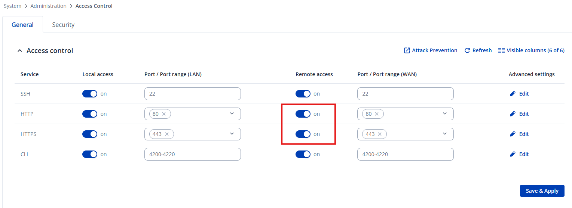Click the Attack Prevention external link icon
Image resolution: width=572 pixels, height=208 pixels.
(407, 50)
